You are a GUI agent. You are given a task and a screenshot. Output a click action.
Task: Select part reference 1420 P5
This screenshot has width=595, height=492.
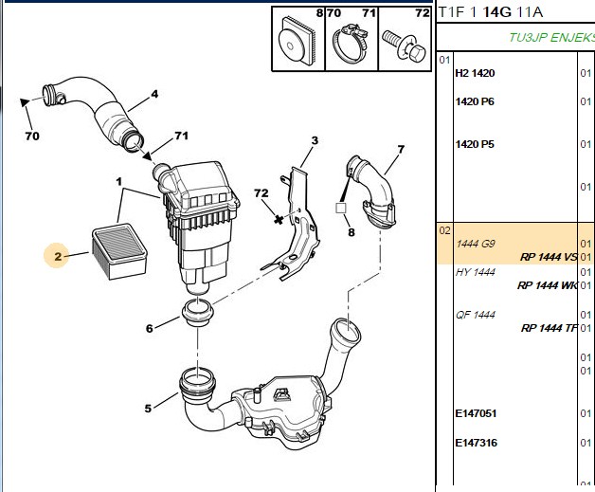coord(475,144)
